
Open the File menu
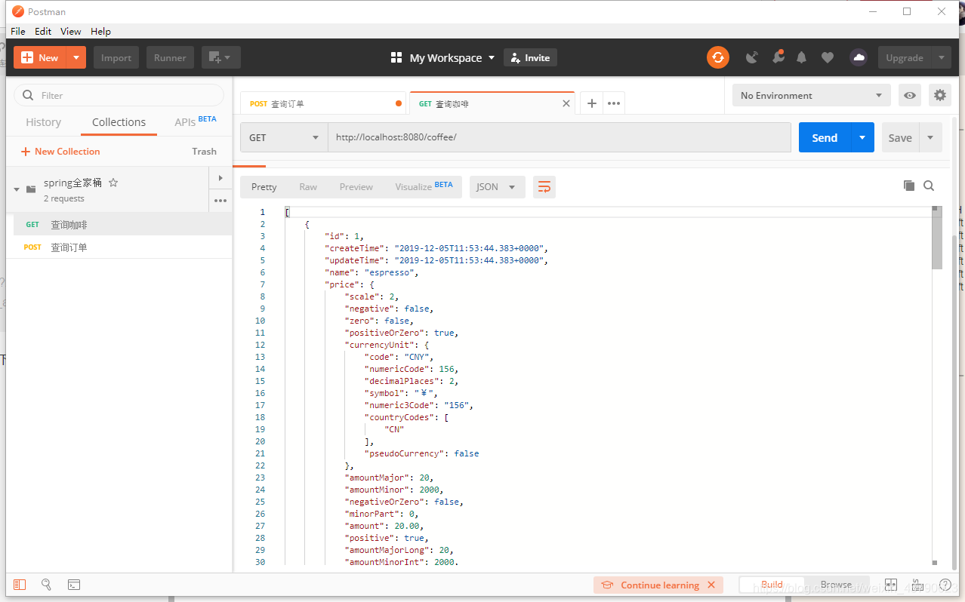click(x=18, y=31)
